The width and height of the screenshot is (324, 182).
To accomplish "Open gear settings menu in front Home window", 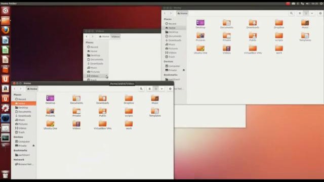I will (x=170, y=89).
